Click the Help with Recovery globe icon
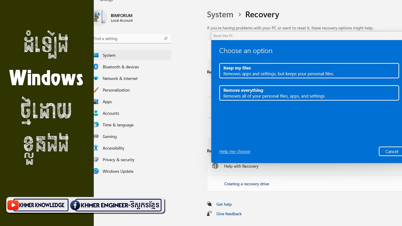 point(215,166)
